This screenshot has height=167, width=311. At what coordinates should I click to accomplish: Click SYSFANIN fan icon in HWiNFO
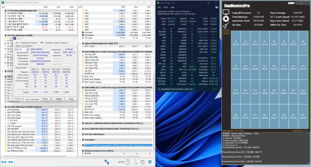(83, 33)
